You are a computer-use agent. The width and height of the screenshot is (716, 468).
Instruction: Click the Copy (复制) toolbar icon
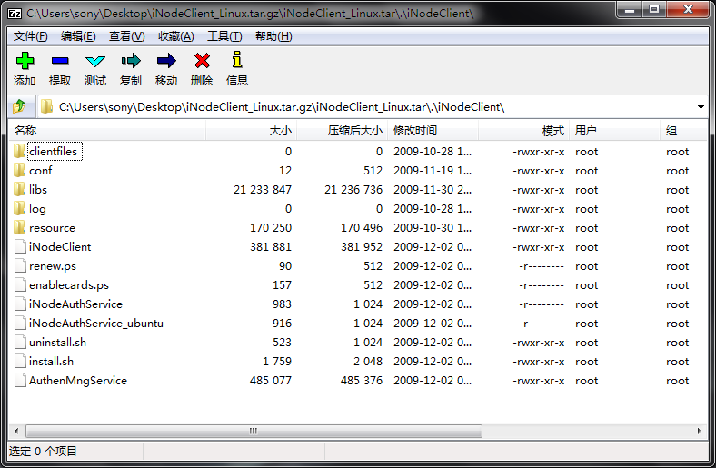[131, 61]
